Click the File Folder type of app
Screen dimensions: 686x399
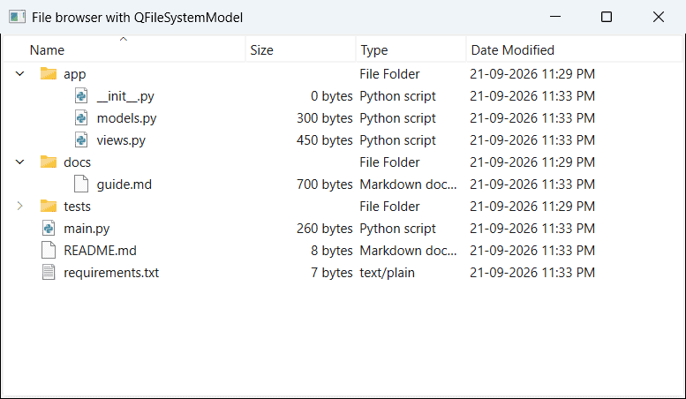389,74
